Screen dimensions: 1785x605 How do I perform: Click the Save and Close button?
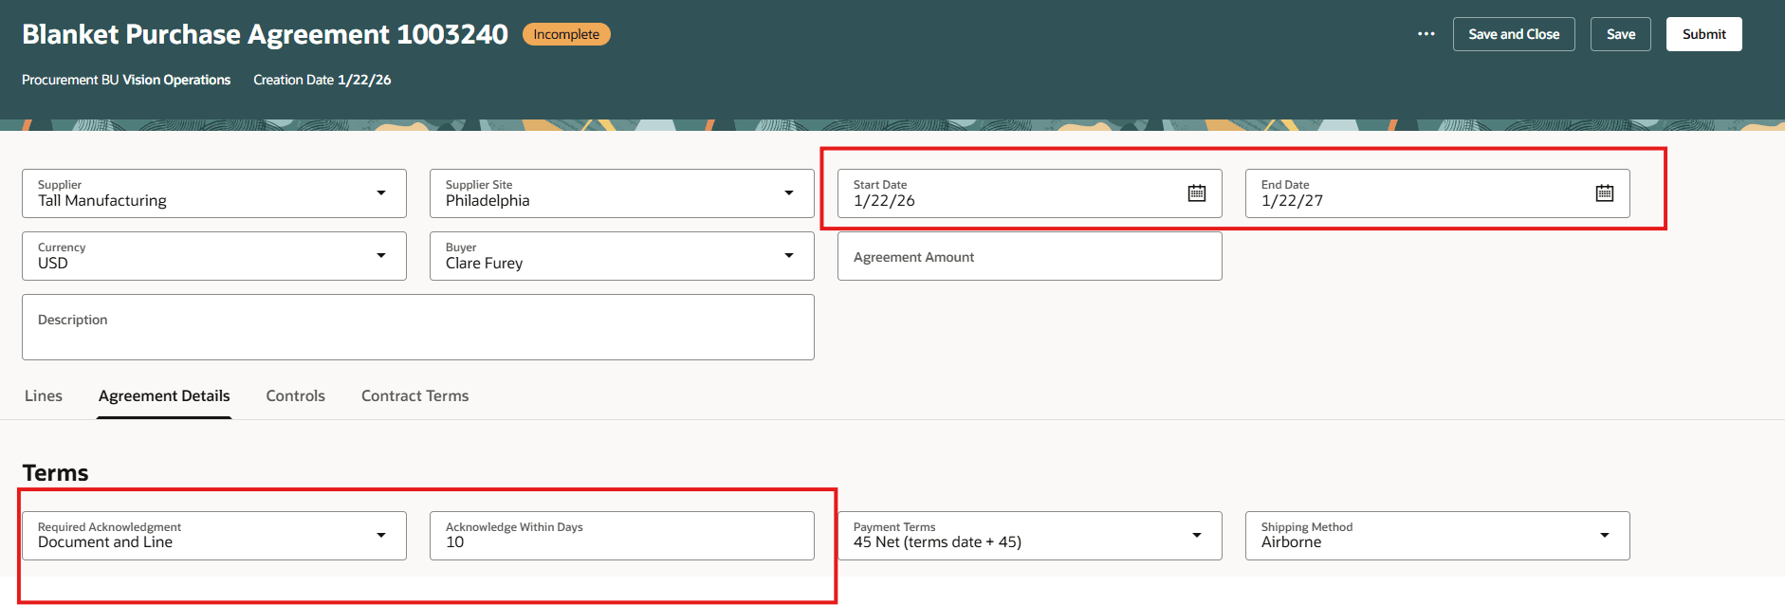[x=1514, y=34]
